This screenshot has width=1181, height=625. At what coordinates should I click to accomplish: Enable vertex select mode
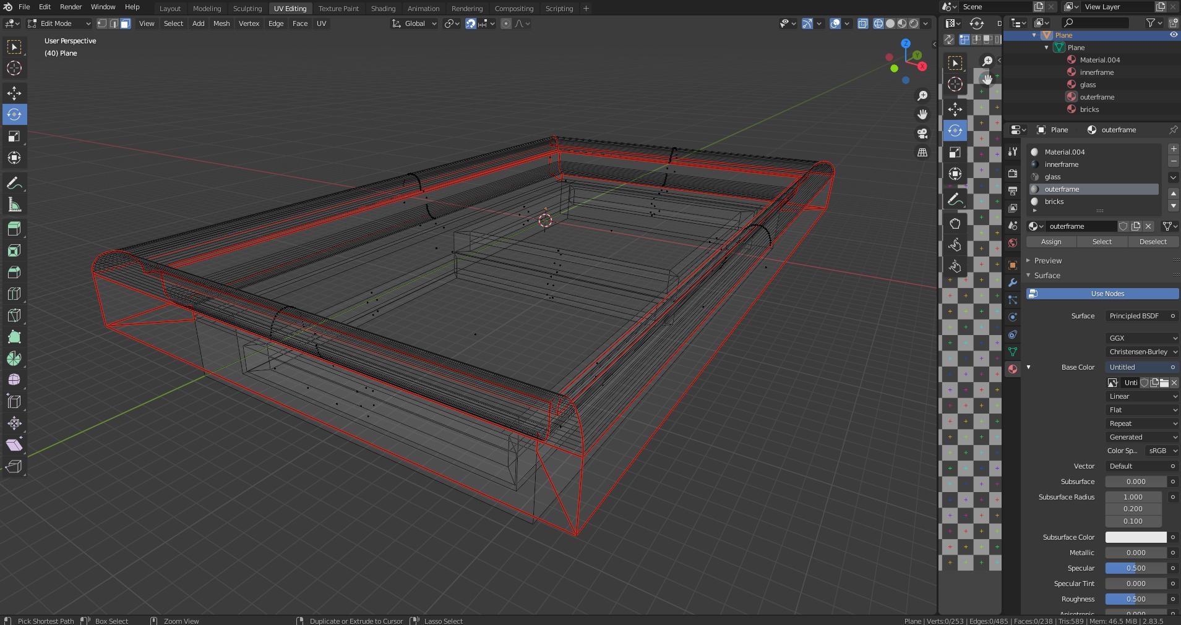pyautogui.click(x=102, y=23)
